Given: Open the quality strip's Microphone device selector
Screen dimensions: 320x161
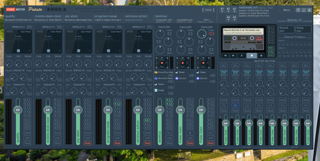Looking at the screenshot, I should (18, 20).
